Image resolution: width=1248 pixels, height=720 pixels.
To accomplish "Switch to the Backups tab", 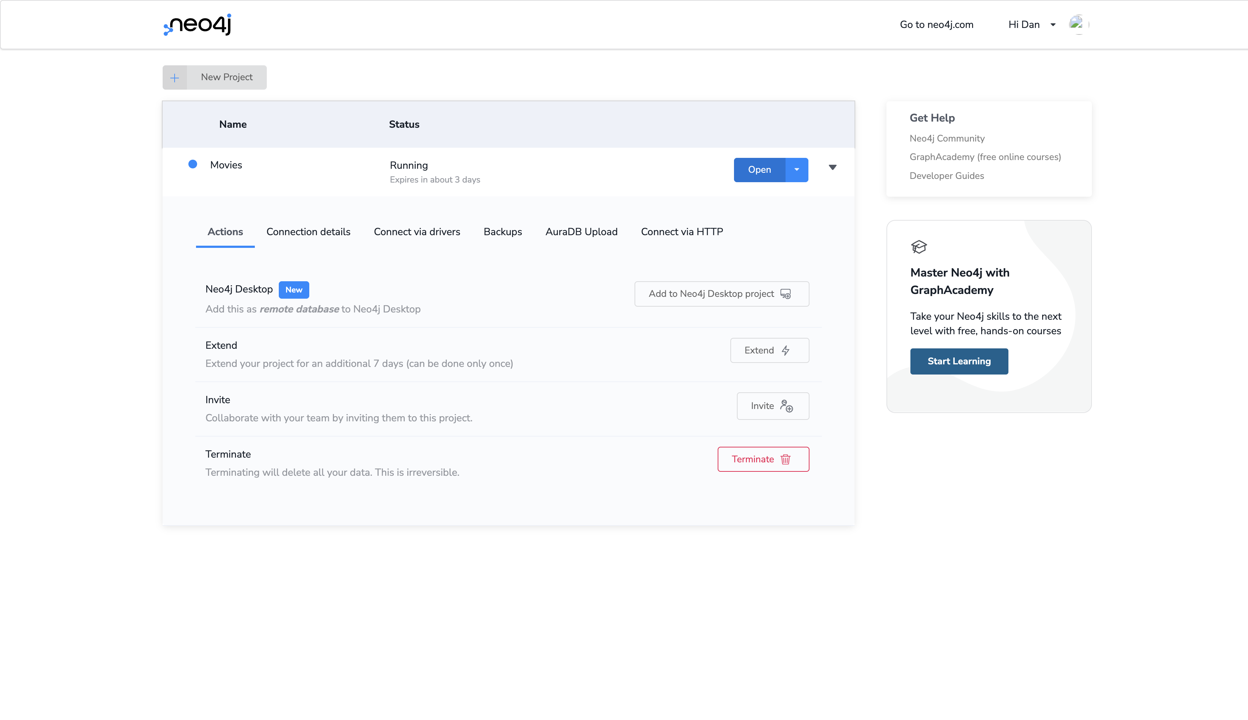I will (x=502, y=232).
